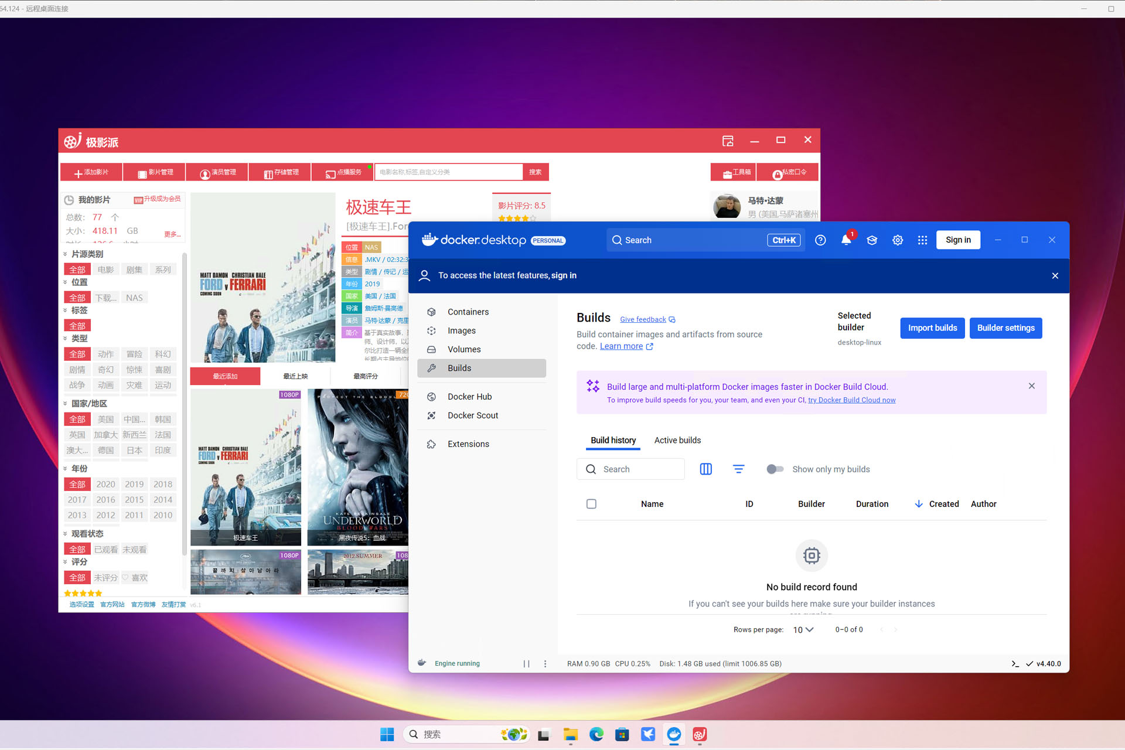Collapse the 类型 section
Viewport: 1125px width, 750px height.
(66, 339)
